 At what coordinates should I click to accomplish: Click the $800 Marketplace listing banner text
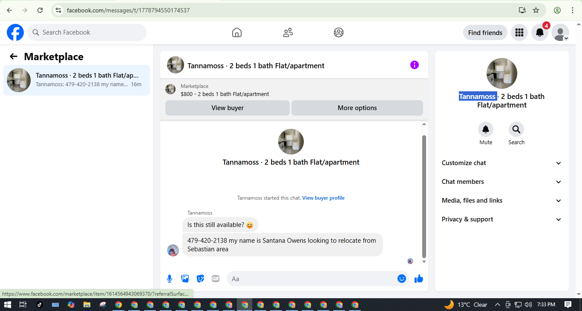click(x=225, y=94)
